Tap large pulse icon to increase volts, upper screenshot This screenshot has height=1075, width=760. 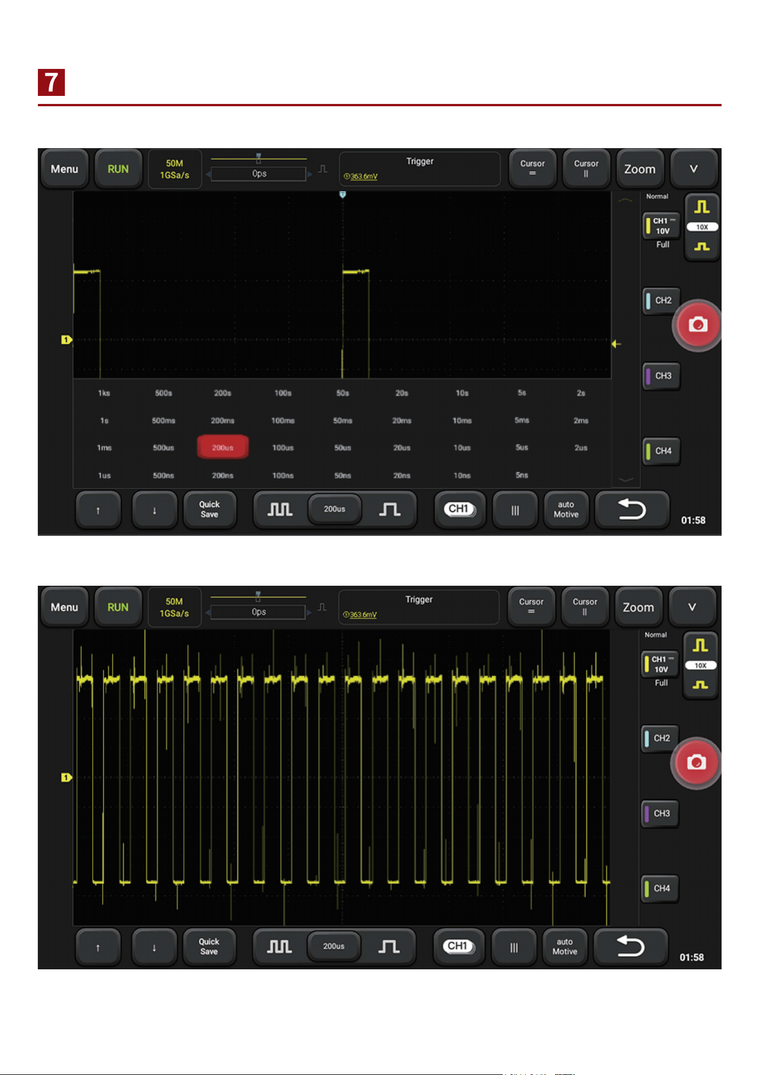click(x=702, y=207)
